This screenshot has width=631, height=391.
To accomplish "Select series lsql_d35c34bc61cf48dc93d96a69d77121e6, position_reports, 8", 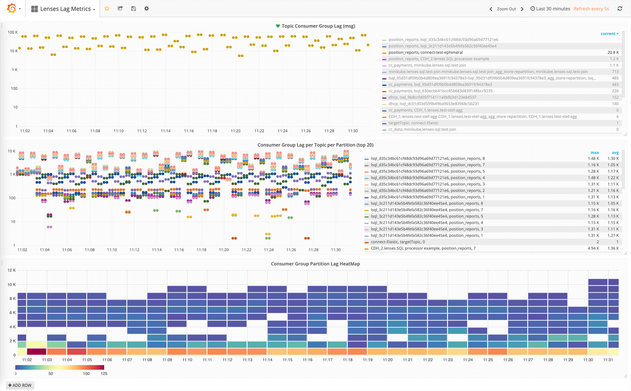I will (428, 159).
